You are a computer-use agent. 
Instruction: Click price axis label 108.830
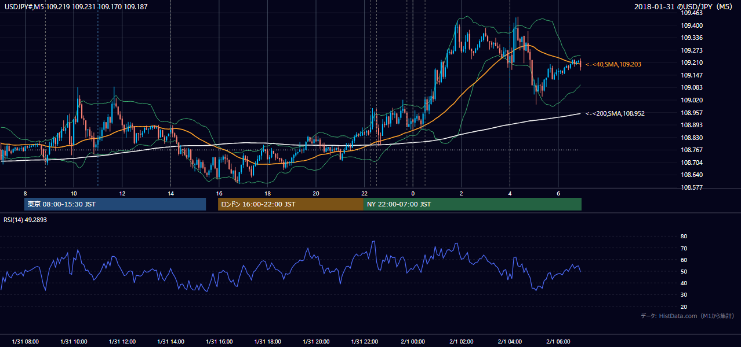pos(692,138)
